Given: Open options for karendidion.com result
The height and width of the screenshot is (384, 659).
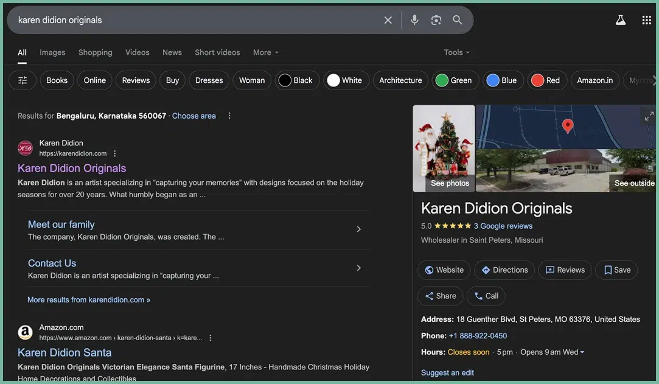Looking at the screenshot, I should coord(115,153).
